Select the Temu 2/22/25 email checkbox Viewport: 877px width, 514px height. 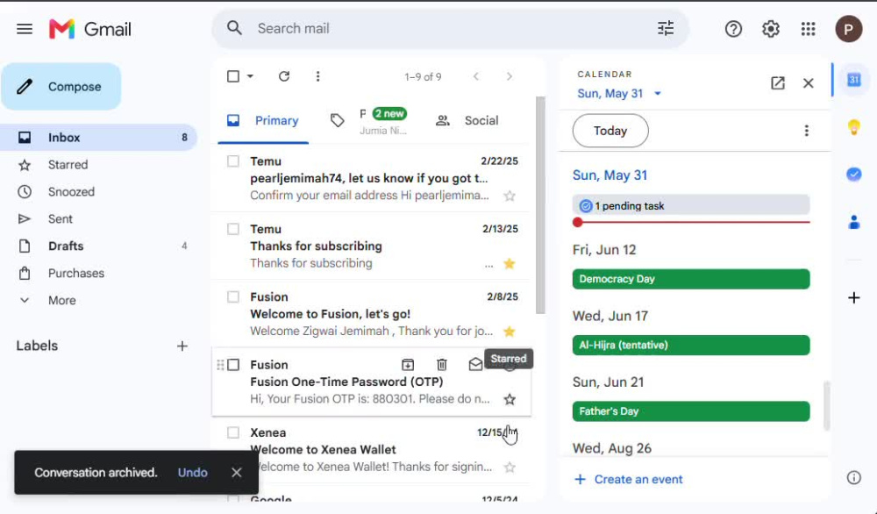pyautogui.click(x=233, y=161)
